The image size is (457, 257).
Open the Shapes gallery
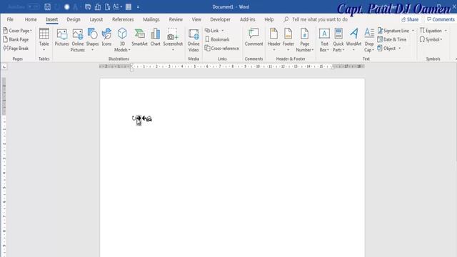pos(92,40)
